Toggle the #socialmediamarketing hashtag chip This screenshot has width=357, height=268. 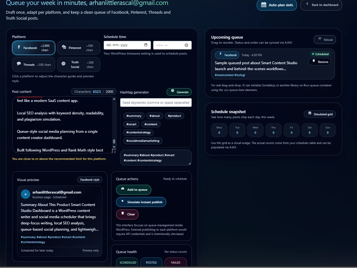[x=143, y=141]
